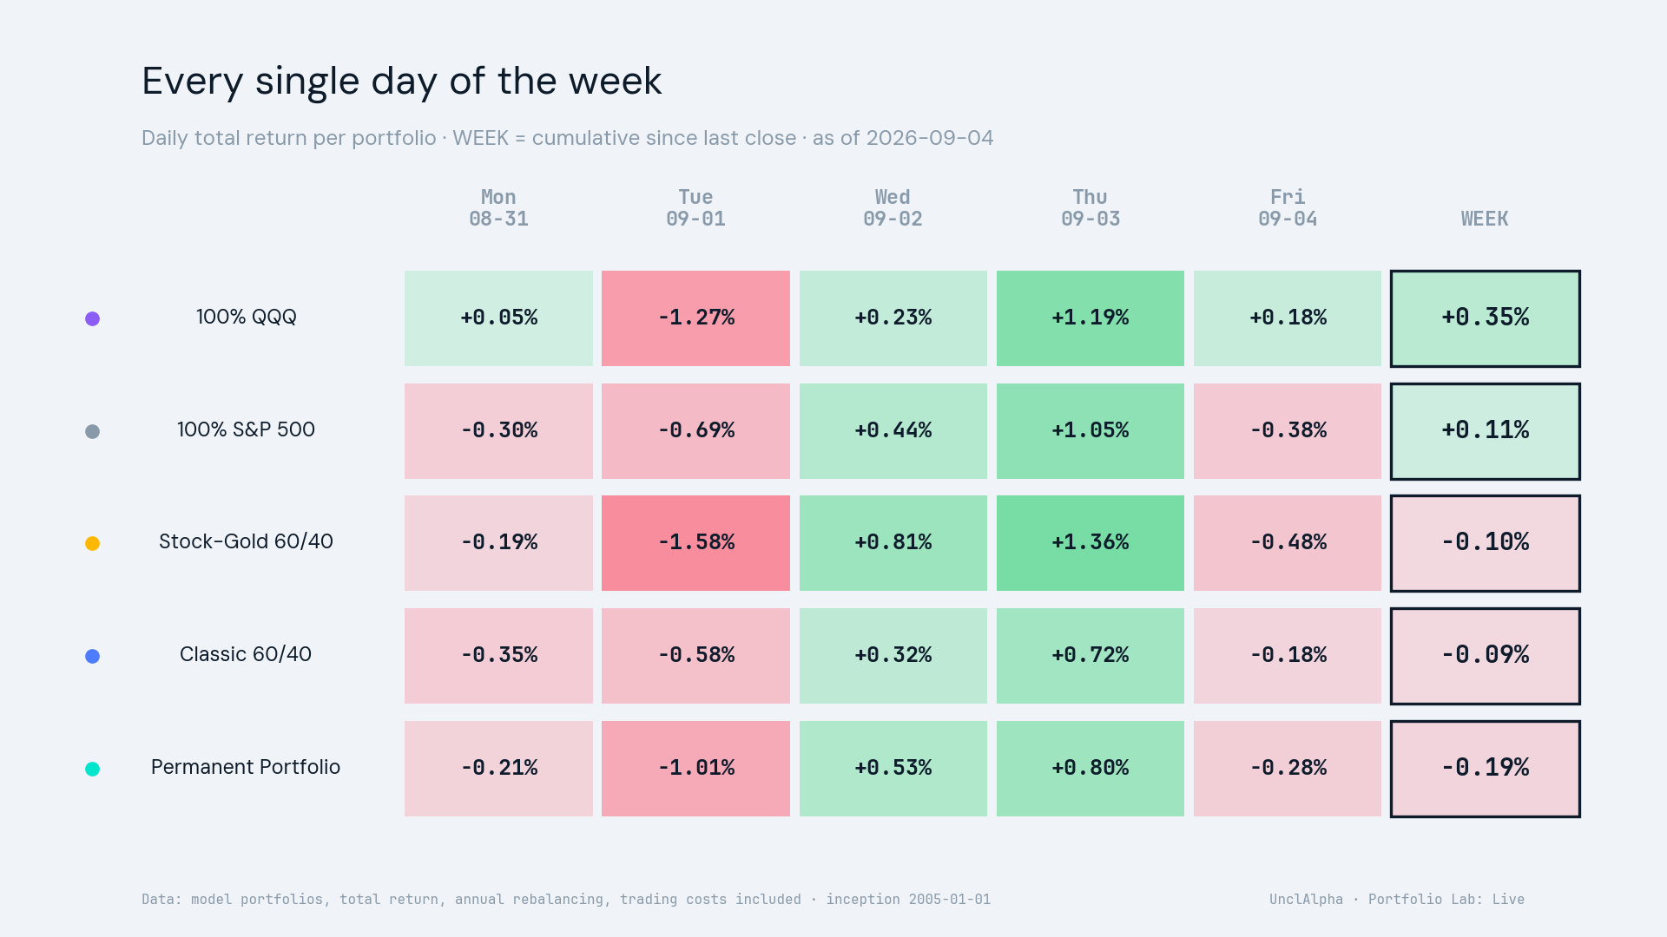The height and width of the screenshot is (937, 1667).
Task: Select the Thu 09-03 column header
Action: point(1090,208)
